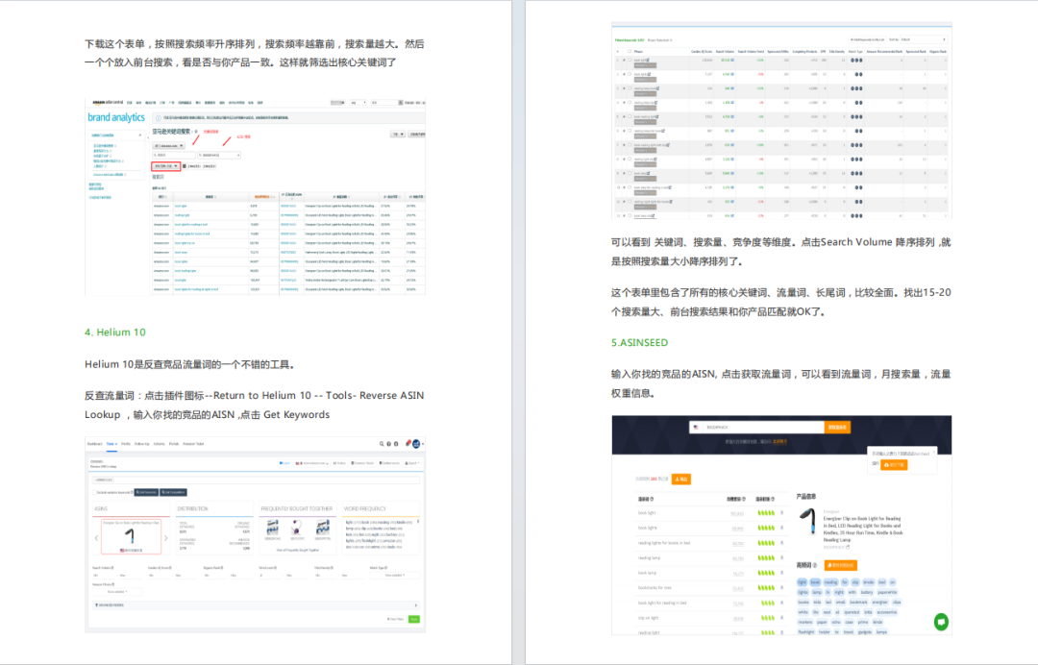Click the Learn button in Helium 10
The width and height of the screenshot is (1038, 665).
click(284, 463)
